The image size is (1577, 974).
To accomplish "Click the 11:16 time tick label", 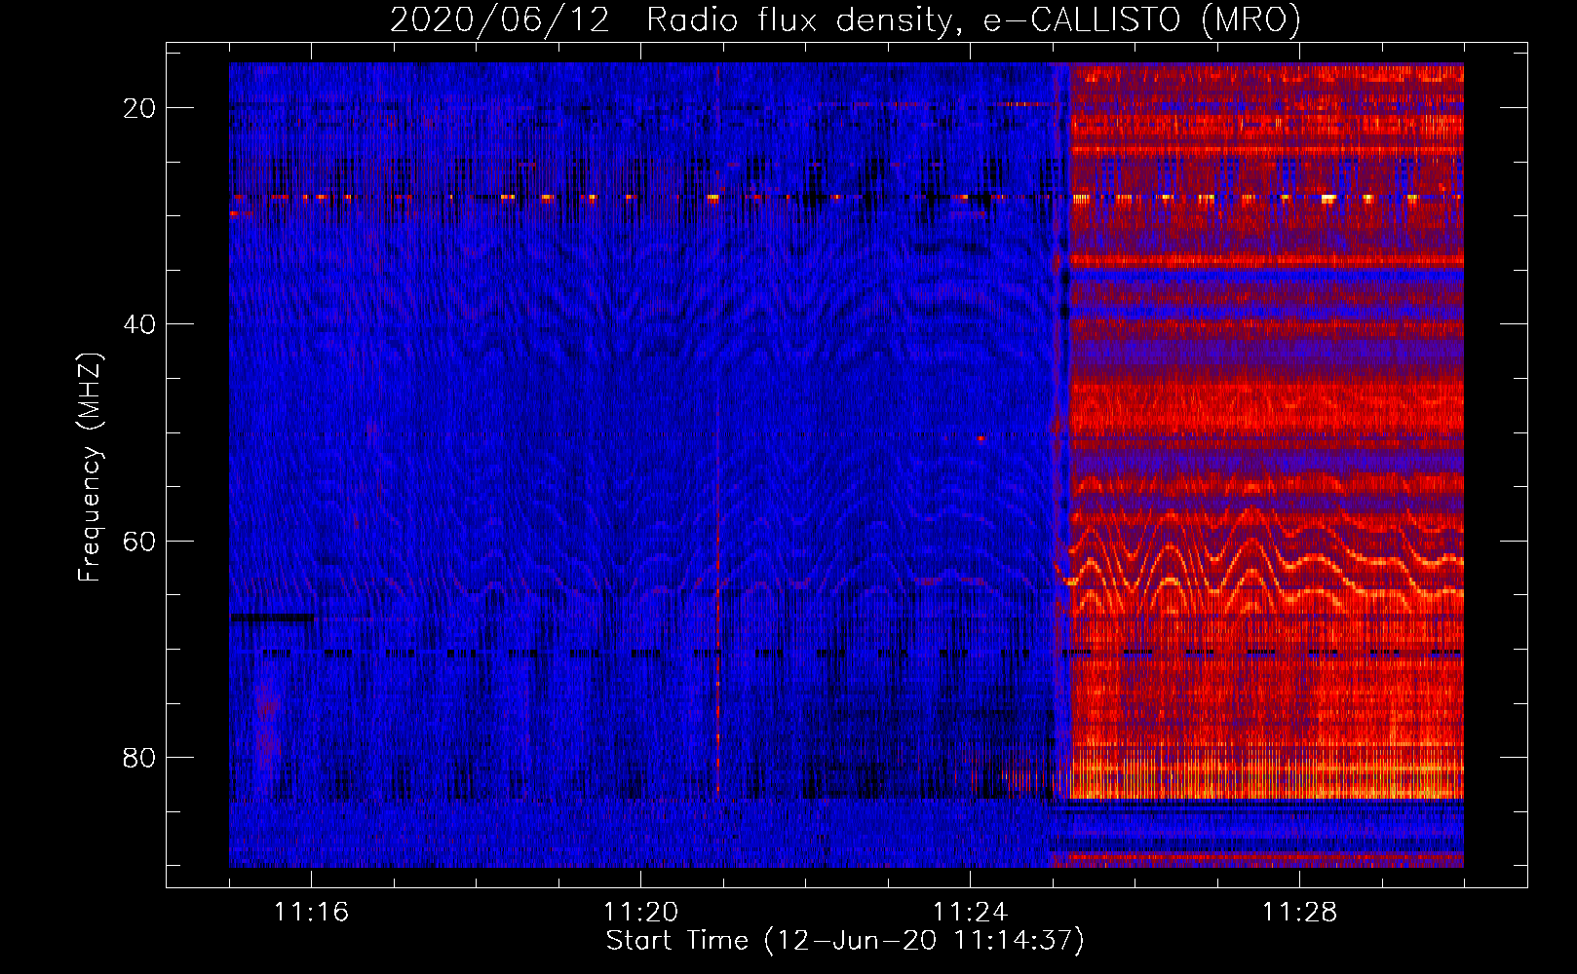I will pos(312,912).
